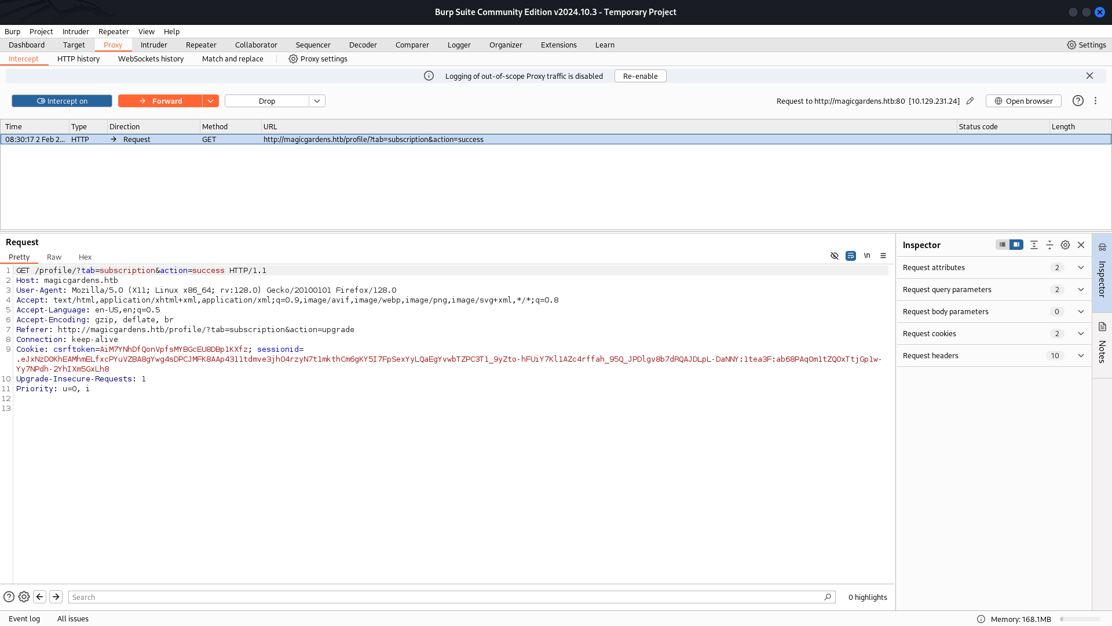Expand Request cookies section
This screenshot has width=1112, height=626.
pos(994,333)
